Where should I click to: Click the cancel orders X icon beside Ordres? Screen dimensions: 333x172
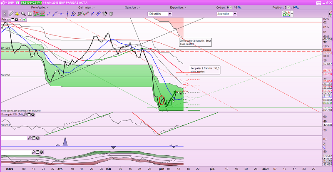click(231, 7)
